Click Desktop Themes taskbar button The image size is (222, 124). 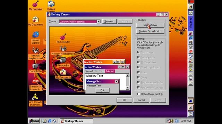click(76, 121)
